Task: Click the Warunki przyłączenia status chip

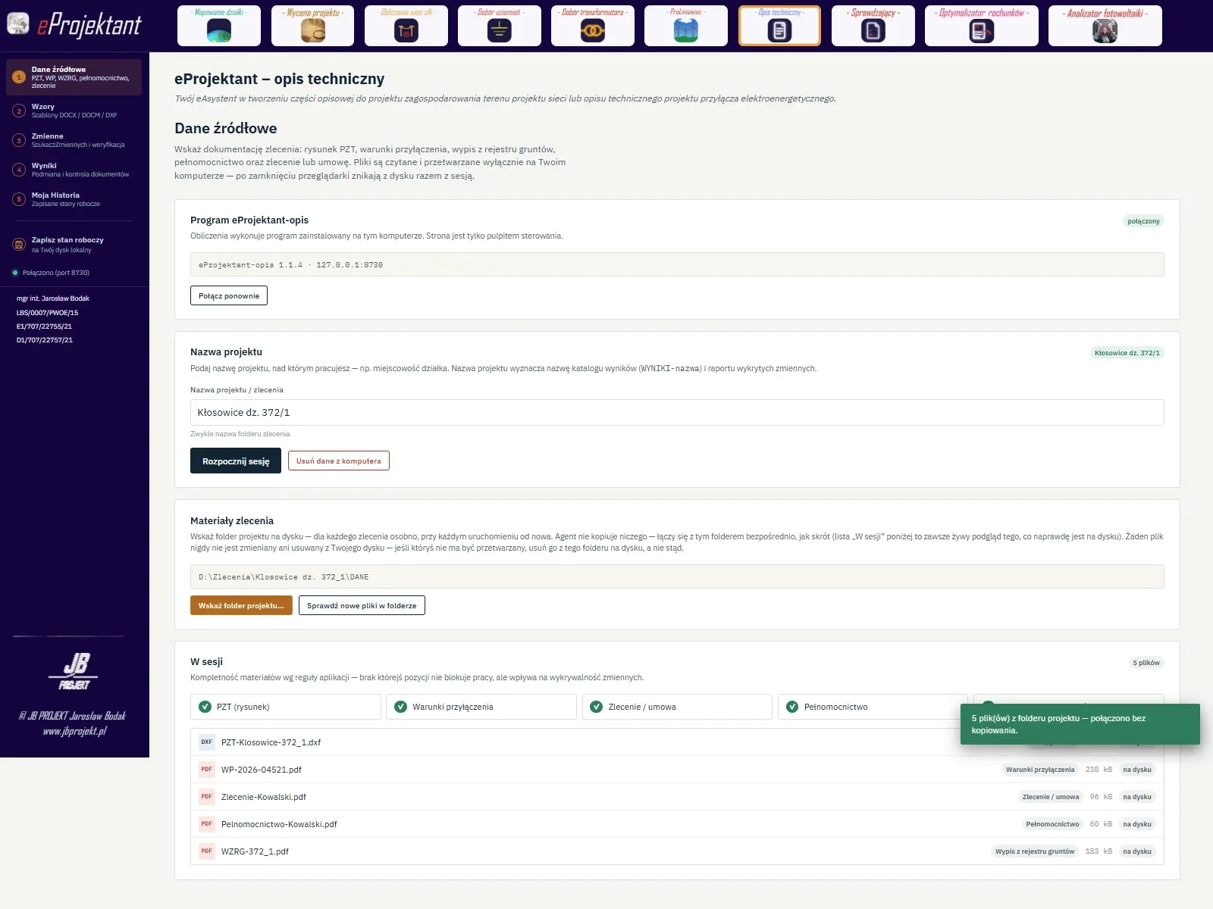Action: coord(481,707)
